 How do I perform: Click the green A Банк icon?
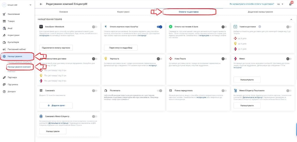(170, 27)
